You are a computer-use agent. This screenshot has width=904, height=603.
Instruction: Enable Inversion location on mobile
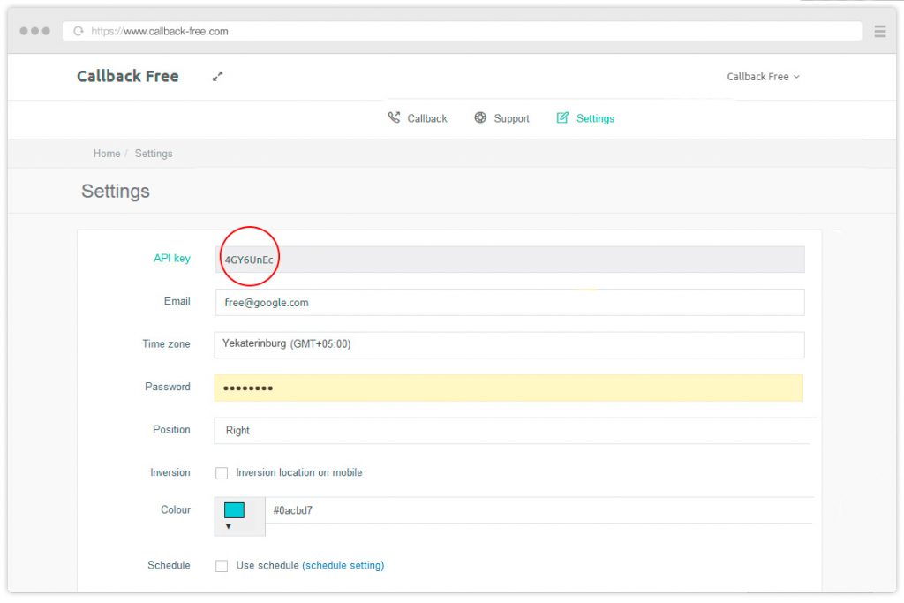tap(222, 472)
